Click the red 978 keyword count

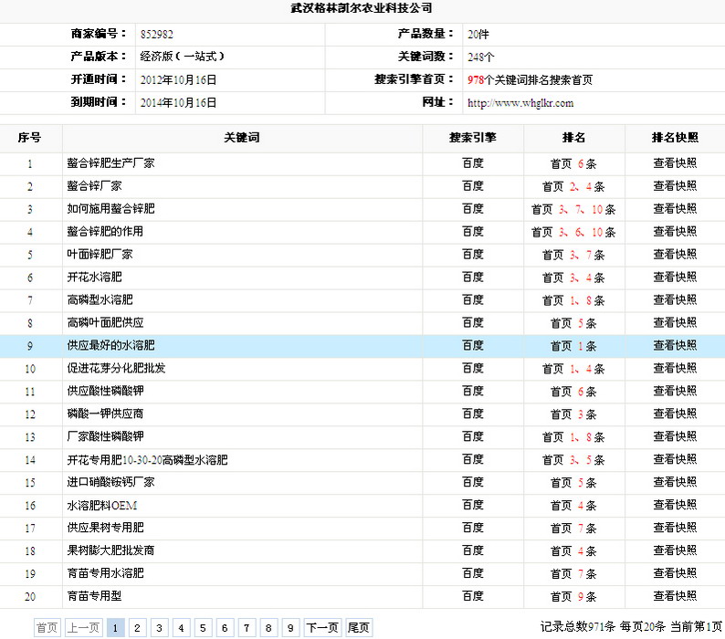476,80
